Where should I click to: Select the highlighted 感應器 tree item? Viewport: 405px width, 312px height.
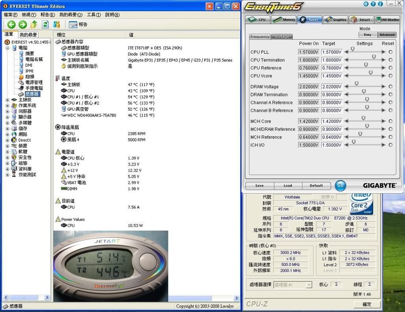pyautogui.click(x=32, y=94)
